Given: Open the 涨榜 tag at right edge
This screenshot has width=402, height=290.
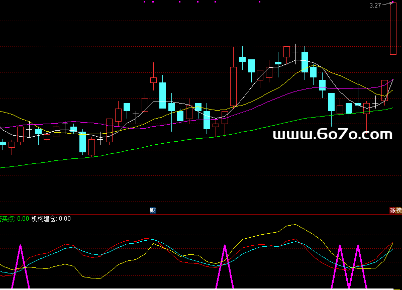Looking at the screenshot, I should (x=395, y=211).
